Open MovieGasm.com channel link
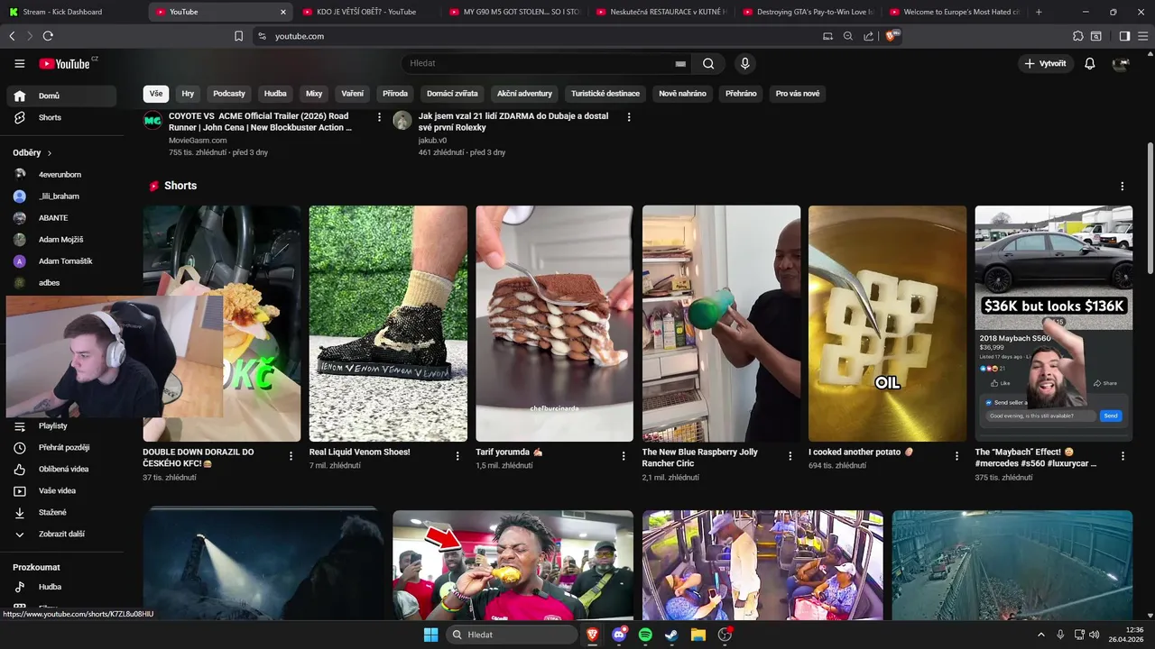The width and height of the screenshot is (1155, 649). pos(198,141)
